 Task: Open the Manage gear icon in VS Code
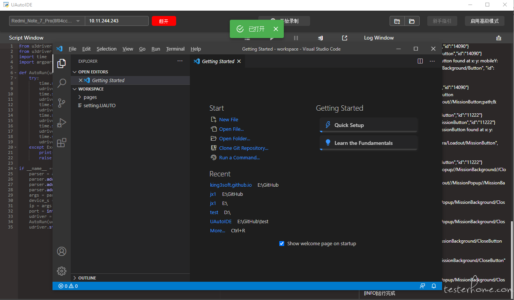(x=61, y=271)
